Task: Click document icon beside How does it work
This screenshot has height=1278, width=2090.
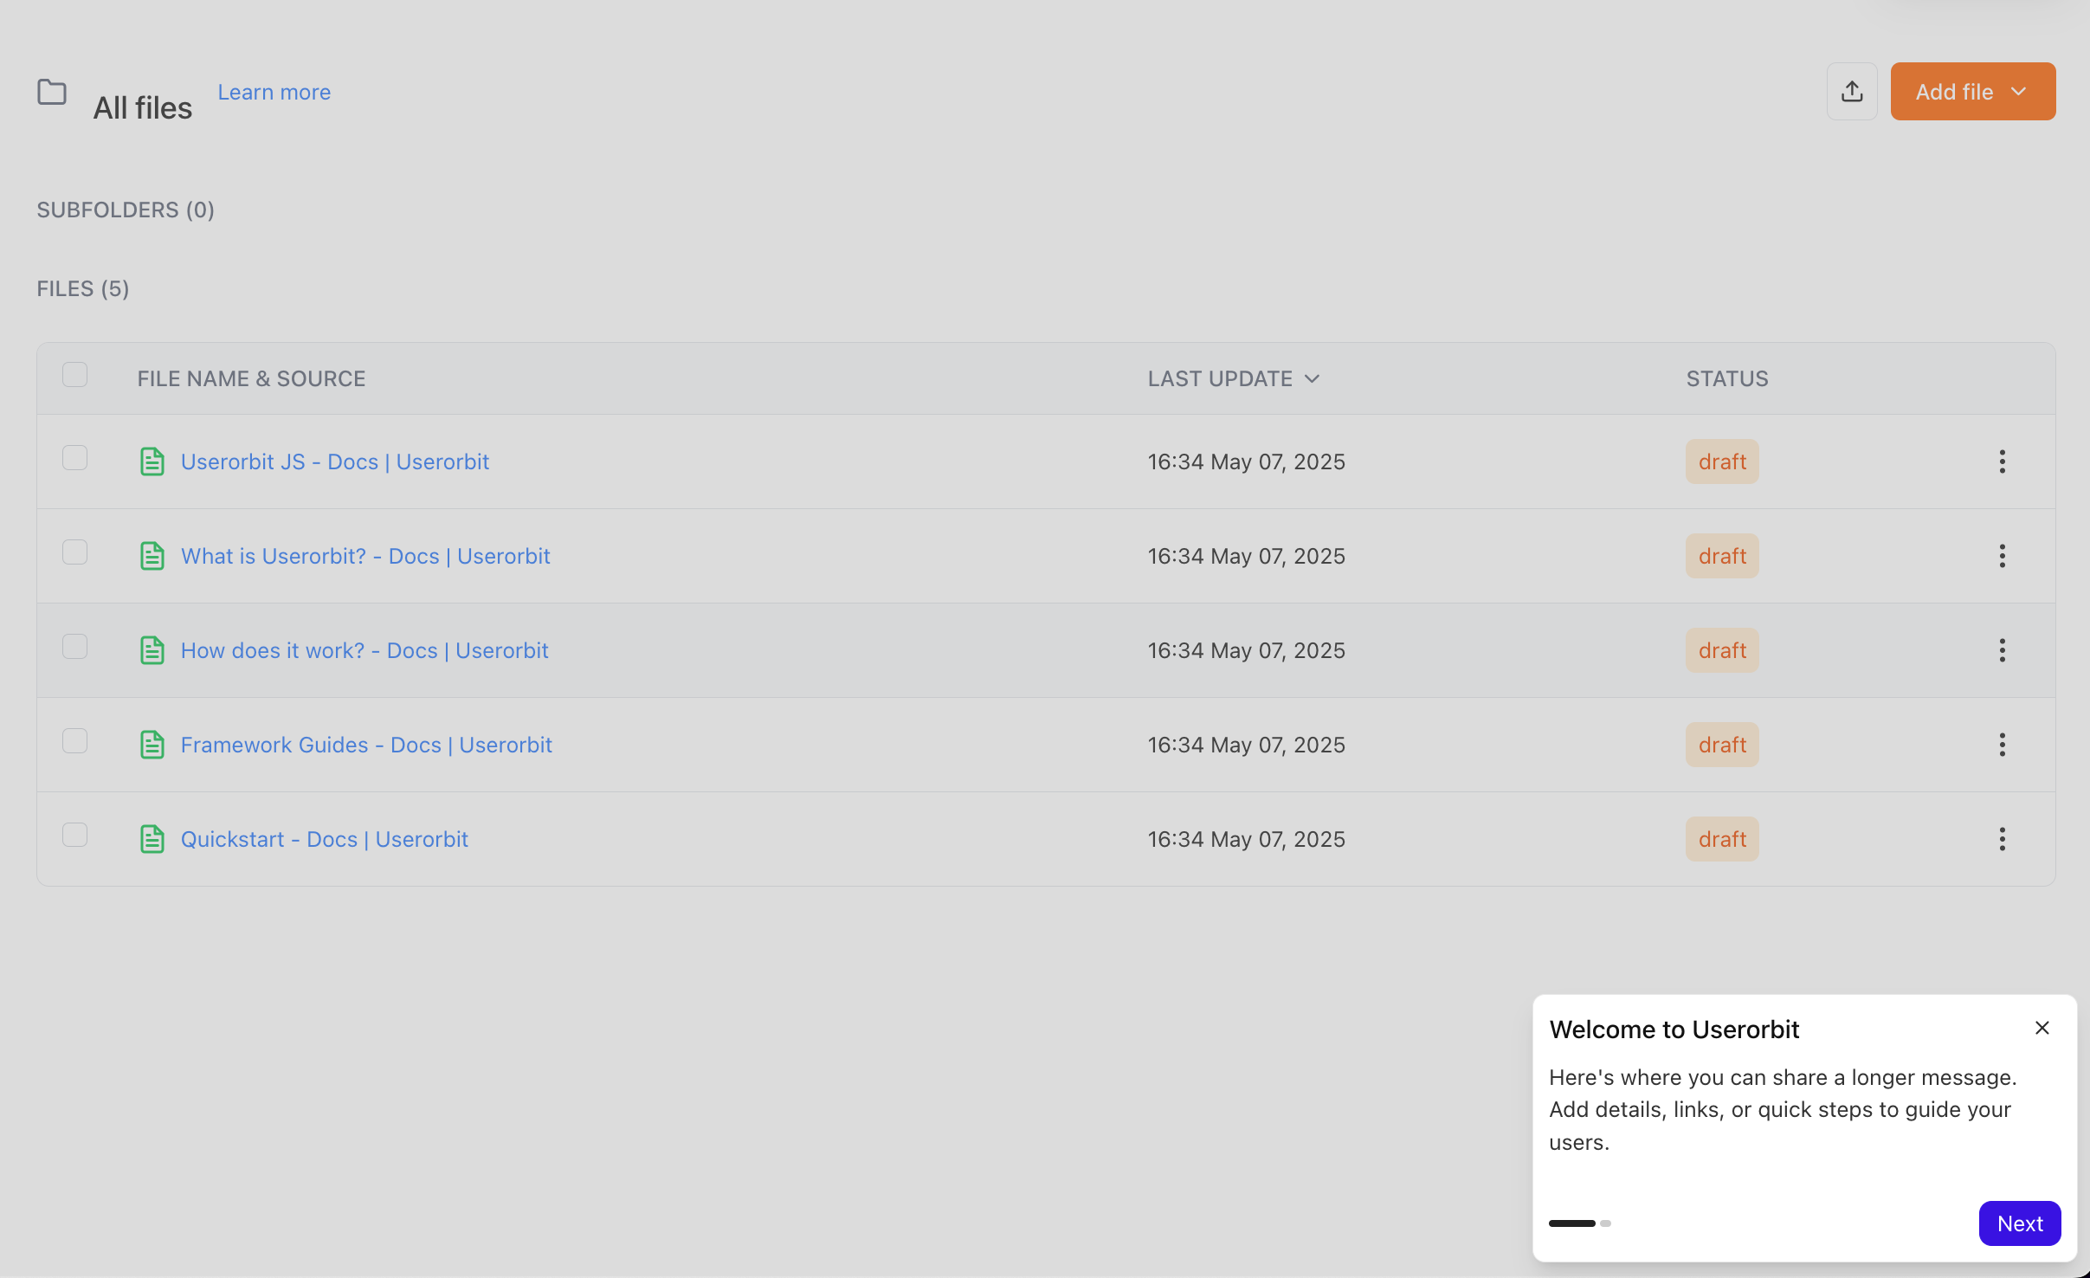Action: click(152, 650)
